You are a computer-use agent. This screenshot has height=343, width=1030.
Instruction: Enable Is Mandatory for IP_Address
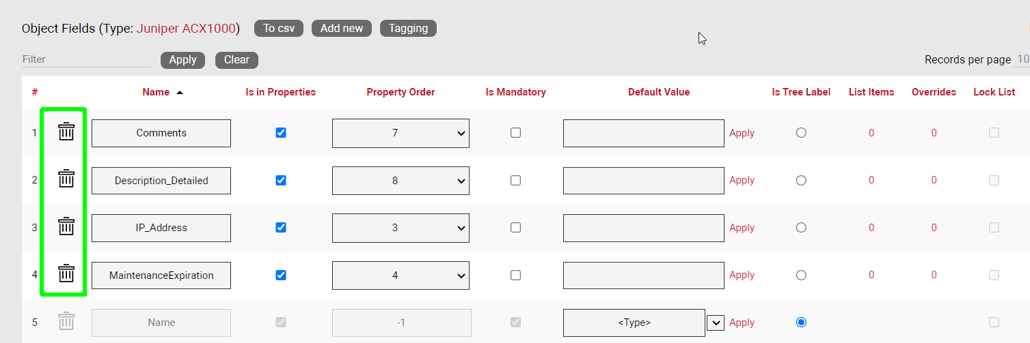click(x=515, y=228)
